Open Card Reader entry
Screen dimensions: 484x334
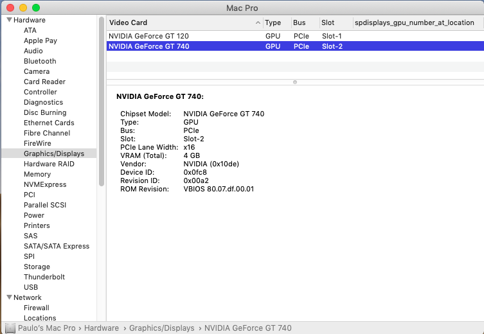[x=44, y=82]
